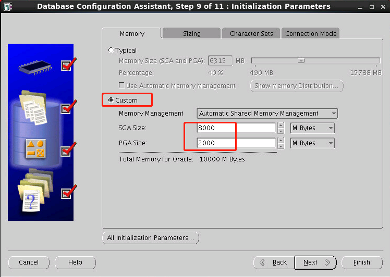
Task: Open All Initialization Parameters dialog
Action: [151, 238]
